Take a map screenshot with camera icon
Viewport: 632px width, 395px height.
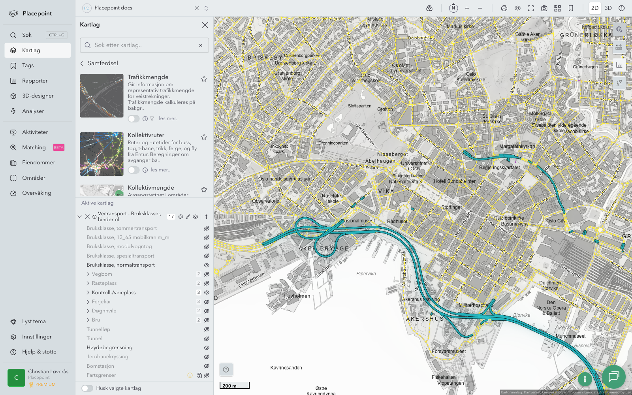[544, 8]
